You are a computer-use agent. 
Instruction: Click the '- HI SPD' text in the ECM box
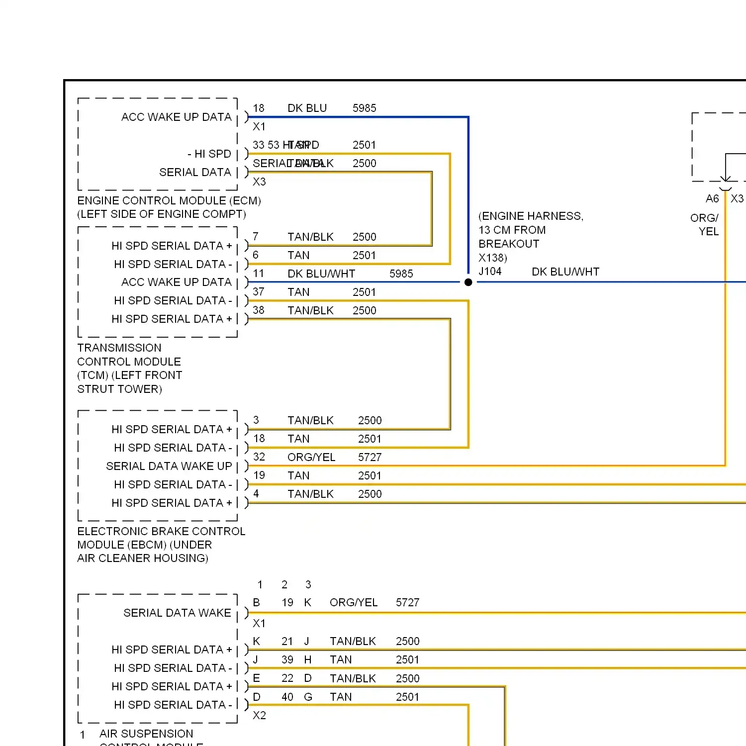[x=209, y=154]
